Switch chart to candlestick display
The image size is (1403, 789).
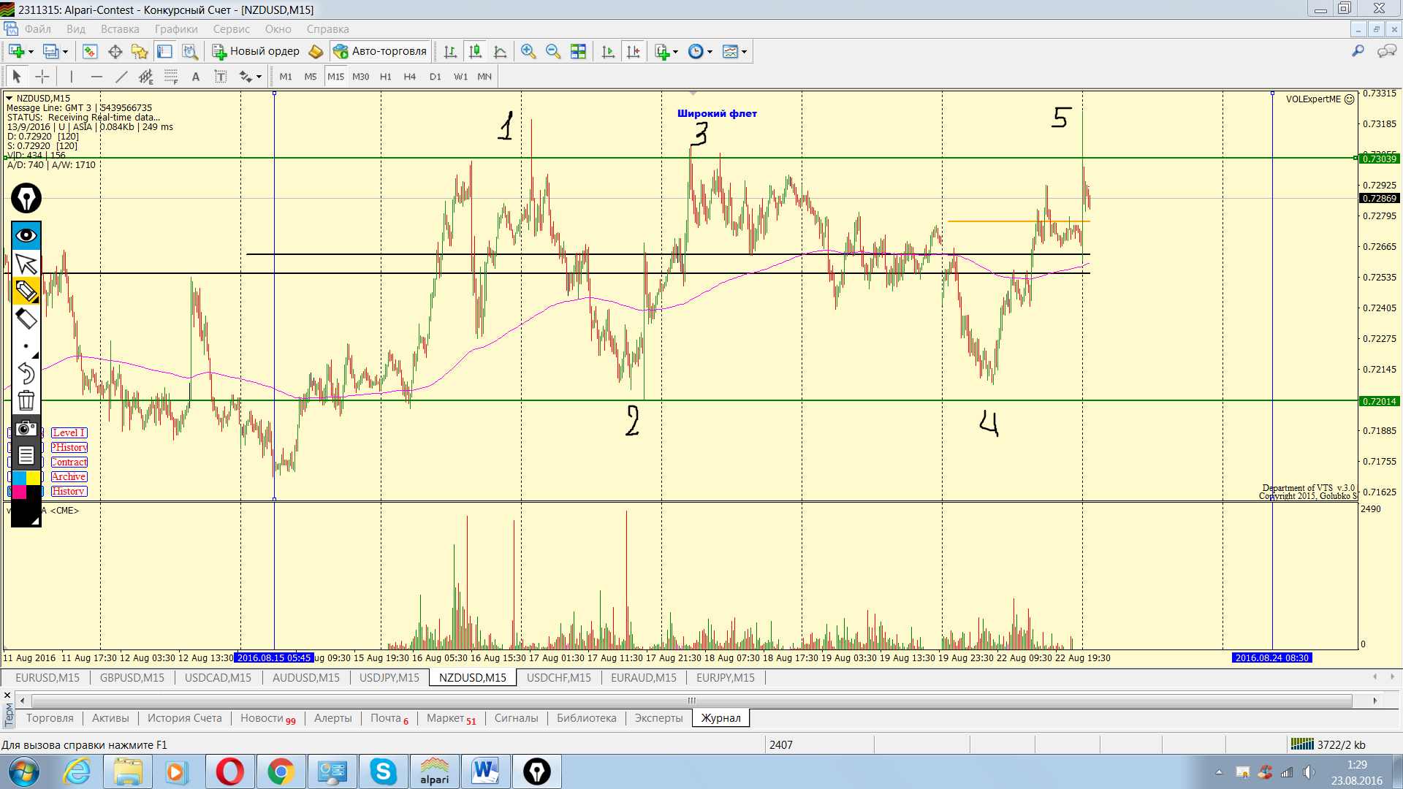click(475, 51)
